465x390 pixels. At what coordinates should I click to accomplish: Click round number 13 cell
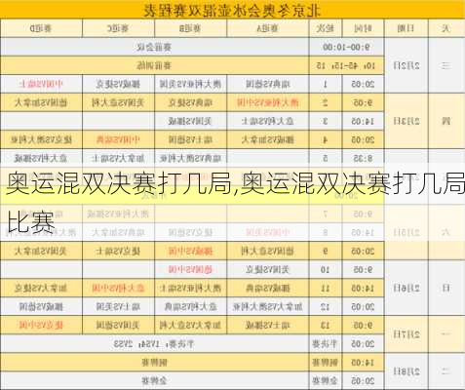(326, 325)
